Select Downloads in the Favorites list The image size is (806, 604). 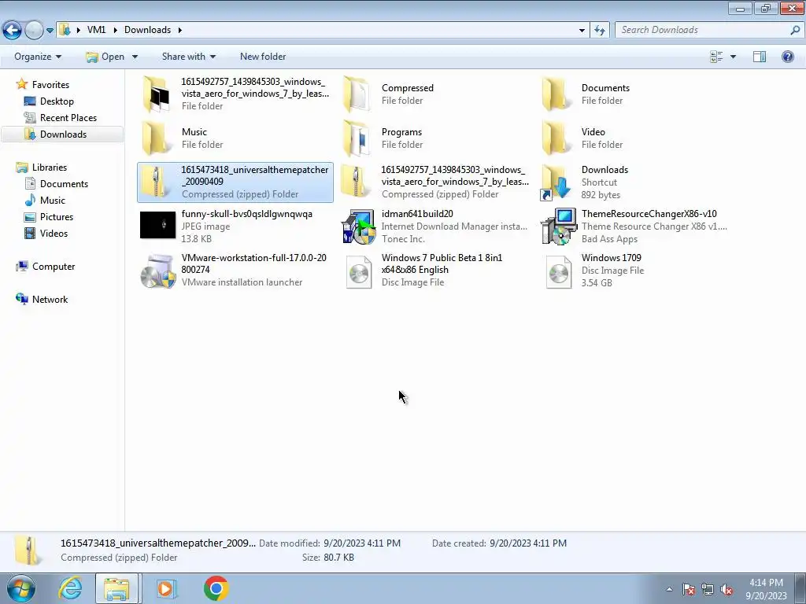pos(63,134)
